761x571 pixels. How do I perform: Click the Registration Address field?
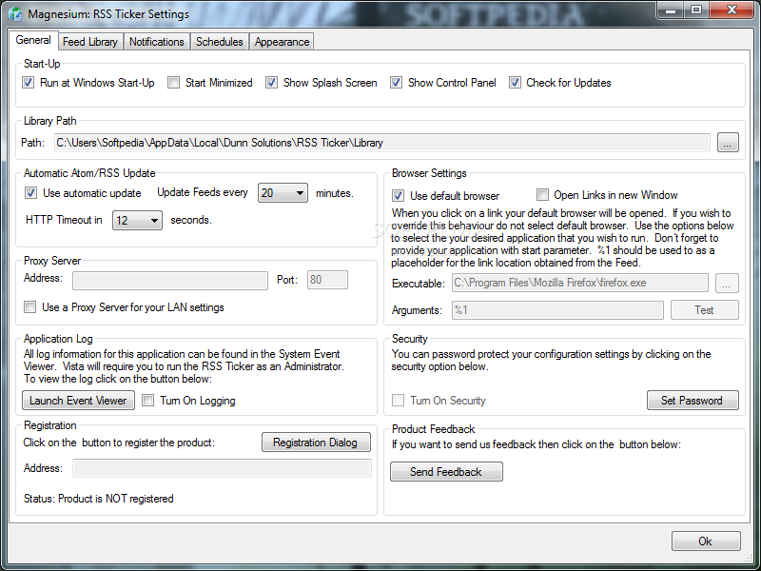click(222, 468)
